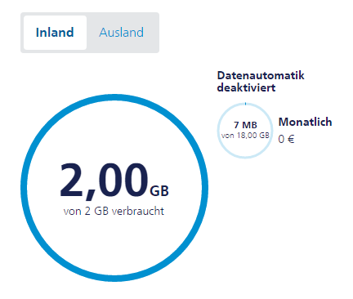Click the word 'Datenautomatik'
353x299 pixels.
[x=261, y=75]
